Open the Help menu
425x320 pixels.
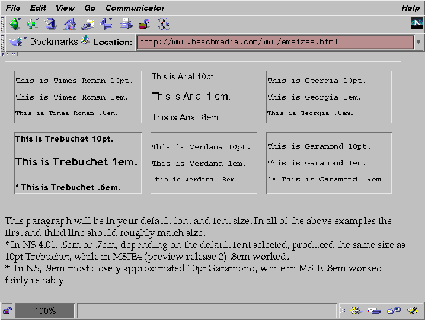(x=410, y=8)
